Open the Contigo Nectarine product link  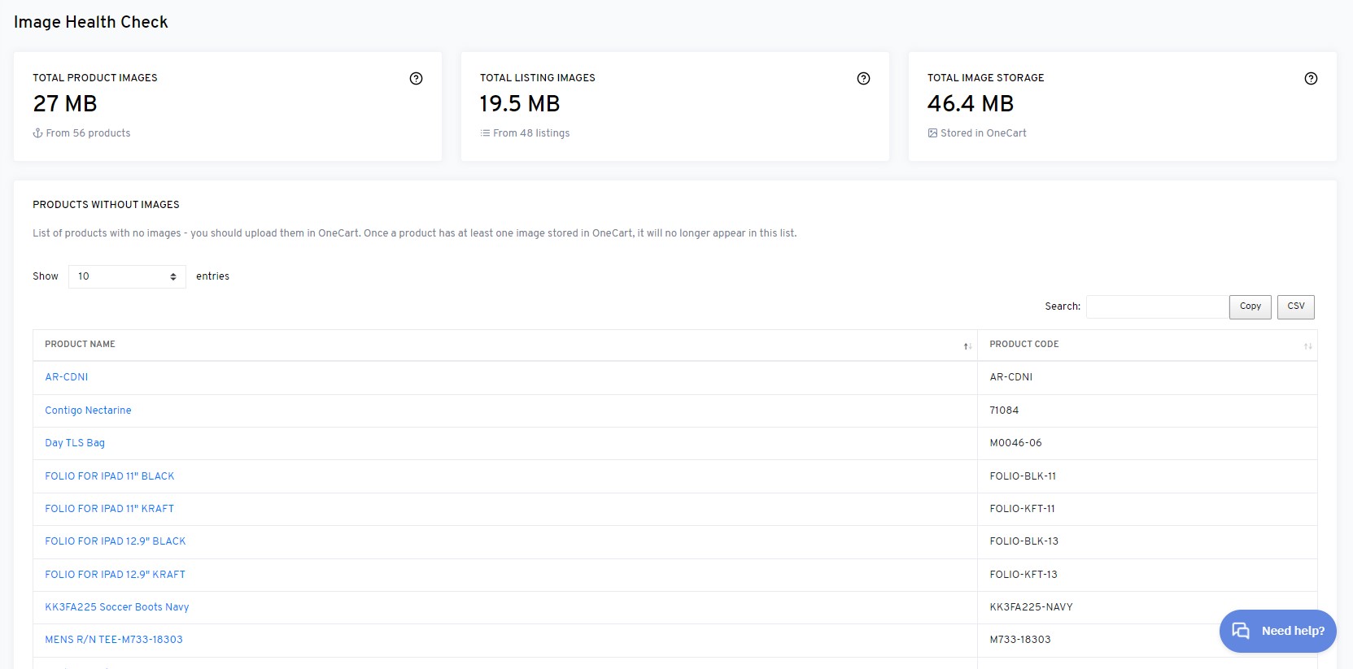click(88, 411)
